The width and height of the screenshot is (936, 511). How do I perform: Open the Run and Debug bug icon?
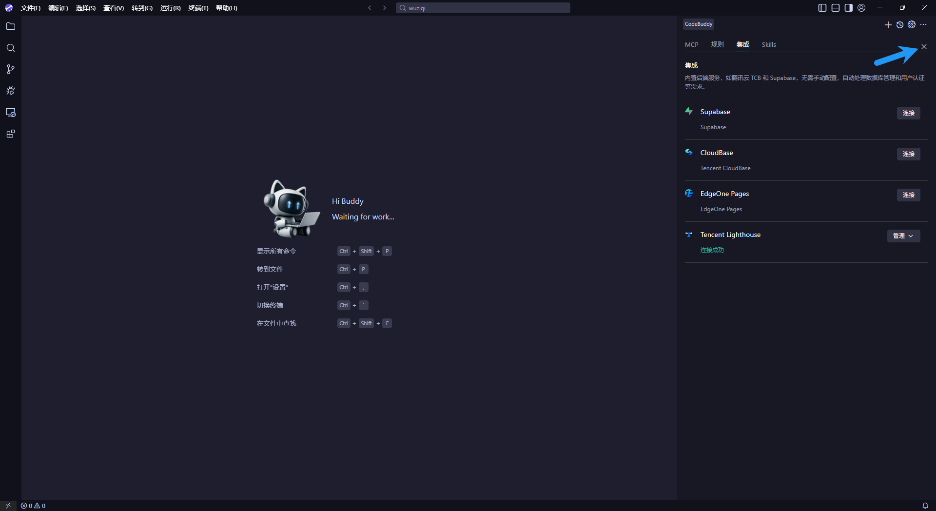tap(11, 91)
